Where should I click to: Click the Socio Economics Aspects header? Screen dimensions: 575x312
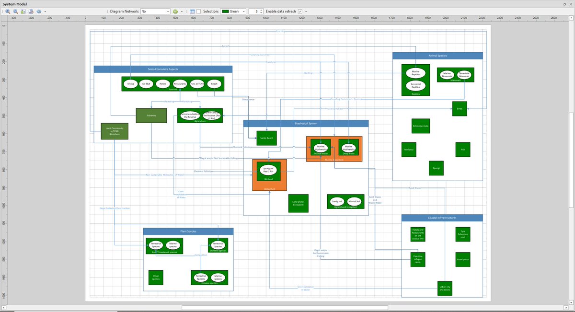coord(163,69)
